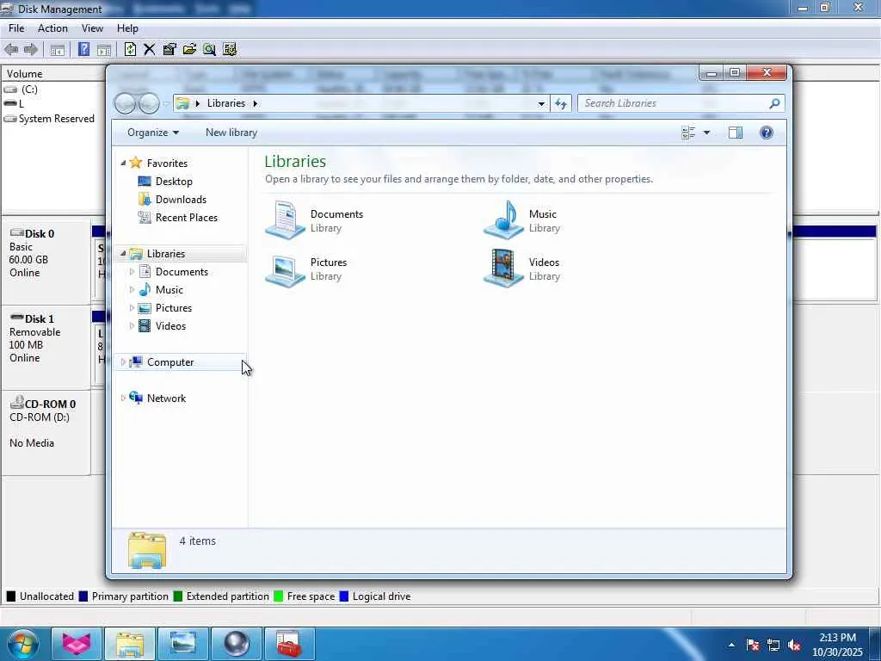The width and height of the screenshot is (881, 661).
Task: Click the Disk 0 label panel
Action: tap(46, 263)
